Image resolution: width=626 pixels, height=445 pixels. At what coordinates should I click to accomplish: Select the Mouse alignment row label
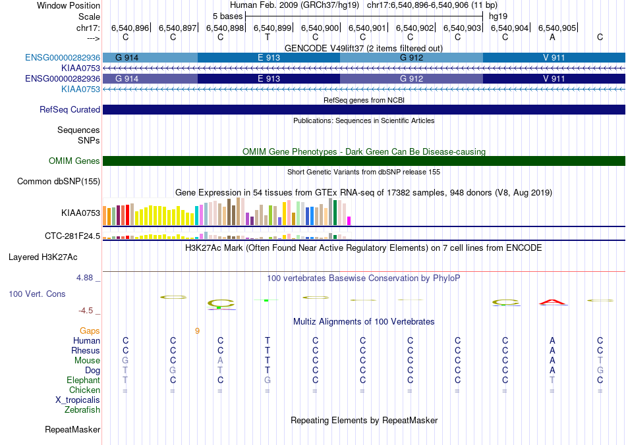tap(87, 361)
